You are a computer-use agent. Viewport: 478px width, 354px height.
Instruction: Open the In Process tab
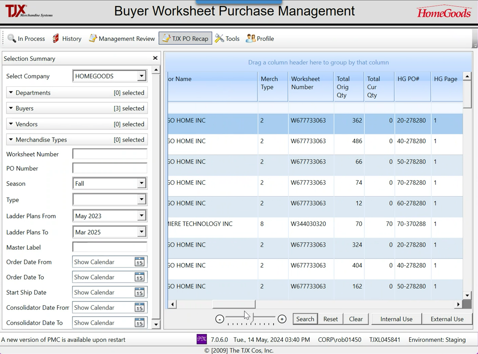coord(26,38)
